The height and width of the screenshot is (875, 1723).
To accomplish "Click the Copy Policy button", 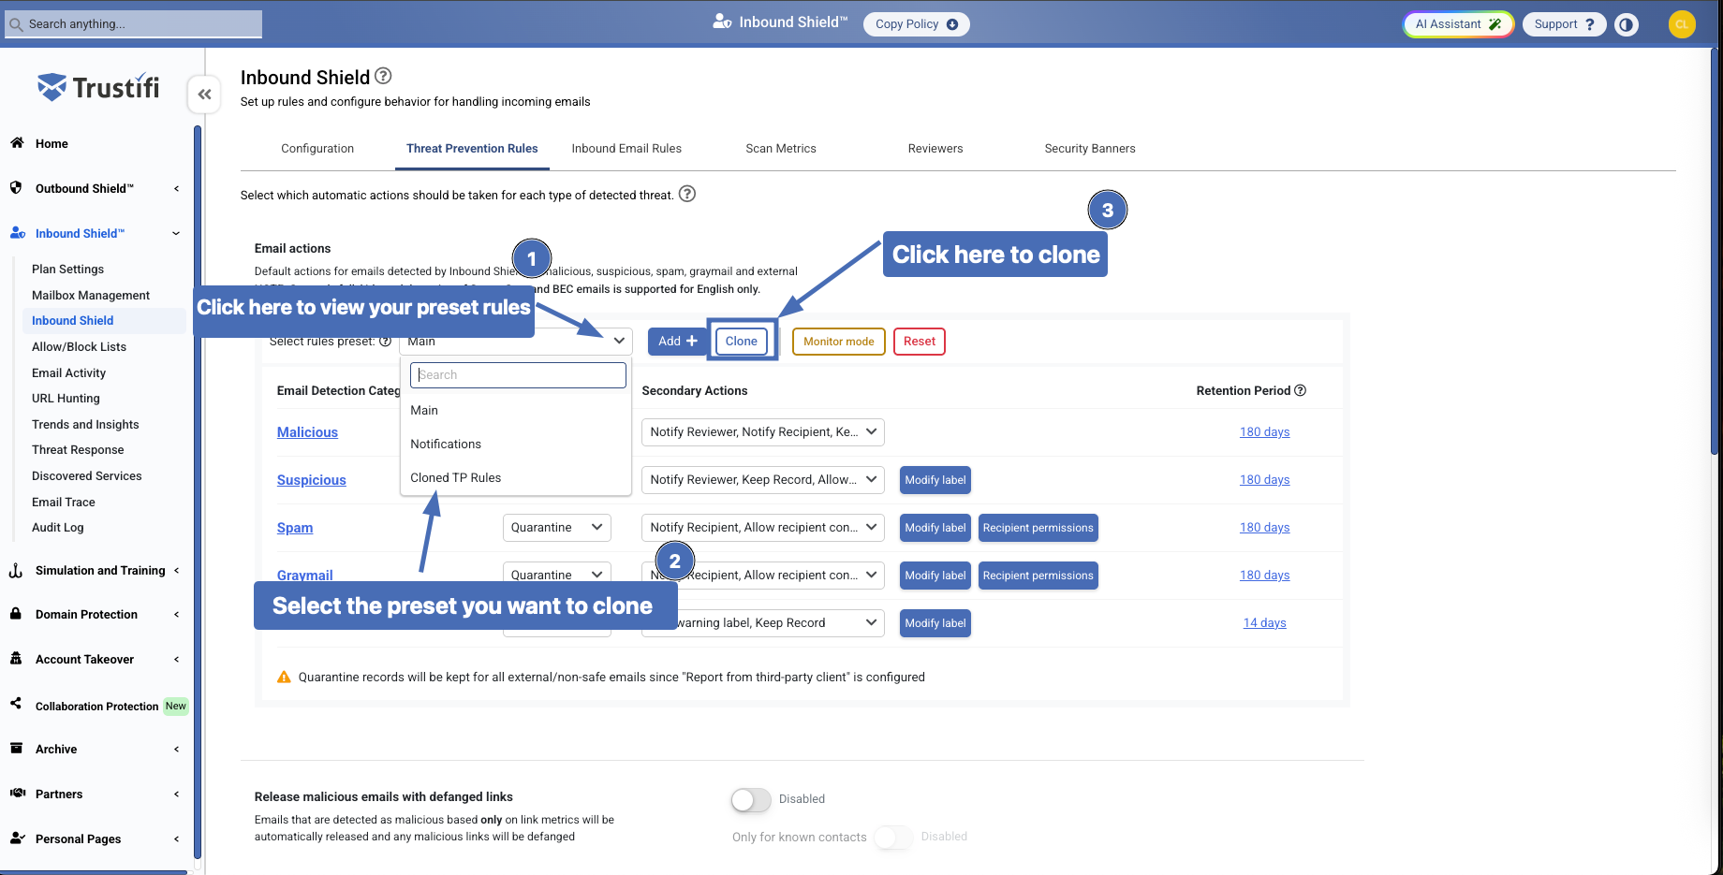I will tap(917, 24).
